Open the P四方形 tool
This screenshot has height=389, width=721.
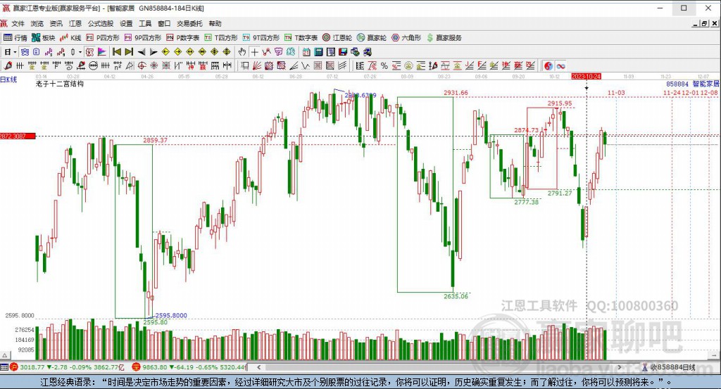pyautogui.click(x=103, y=38)
